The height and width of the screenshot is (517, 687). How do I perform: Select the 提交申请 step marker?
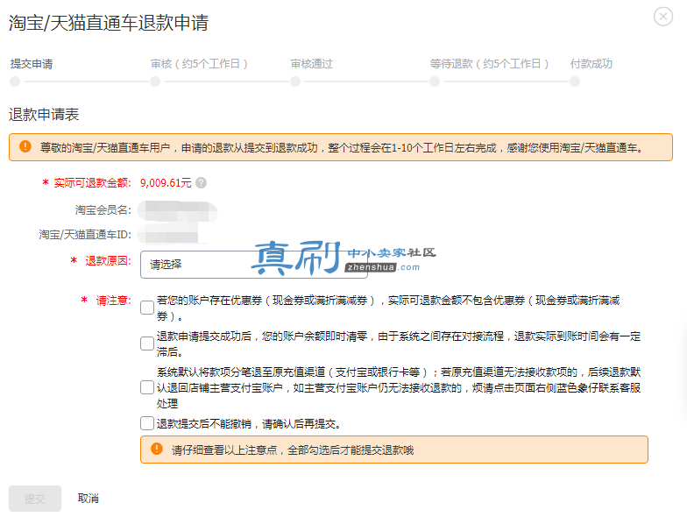pos(15,81)
